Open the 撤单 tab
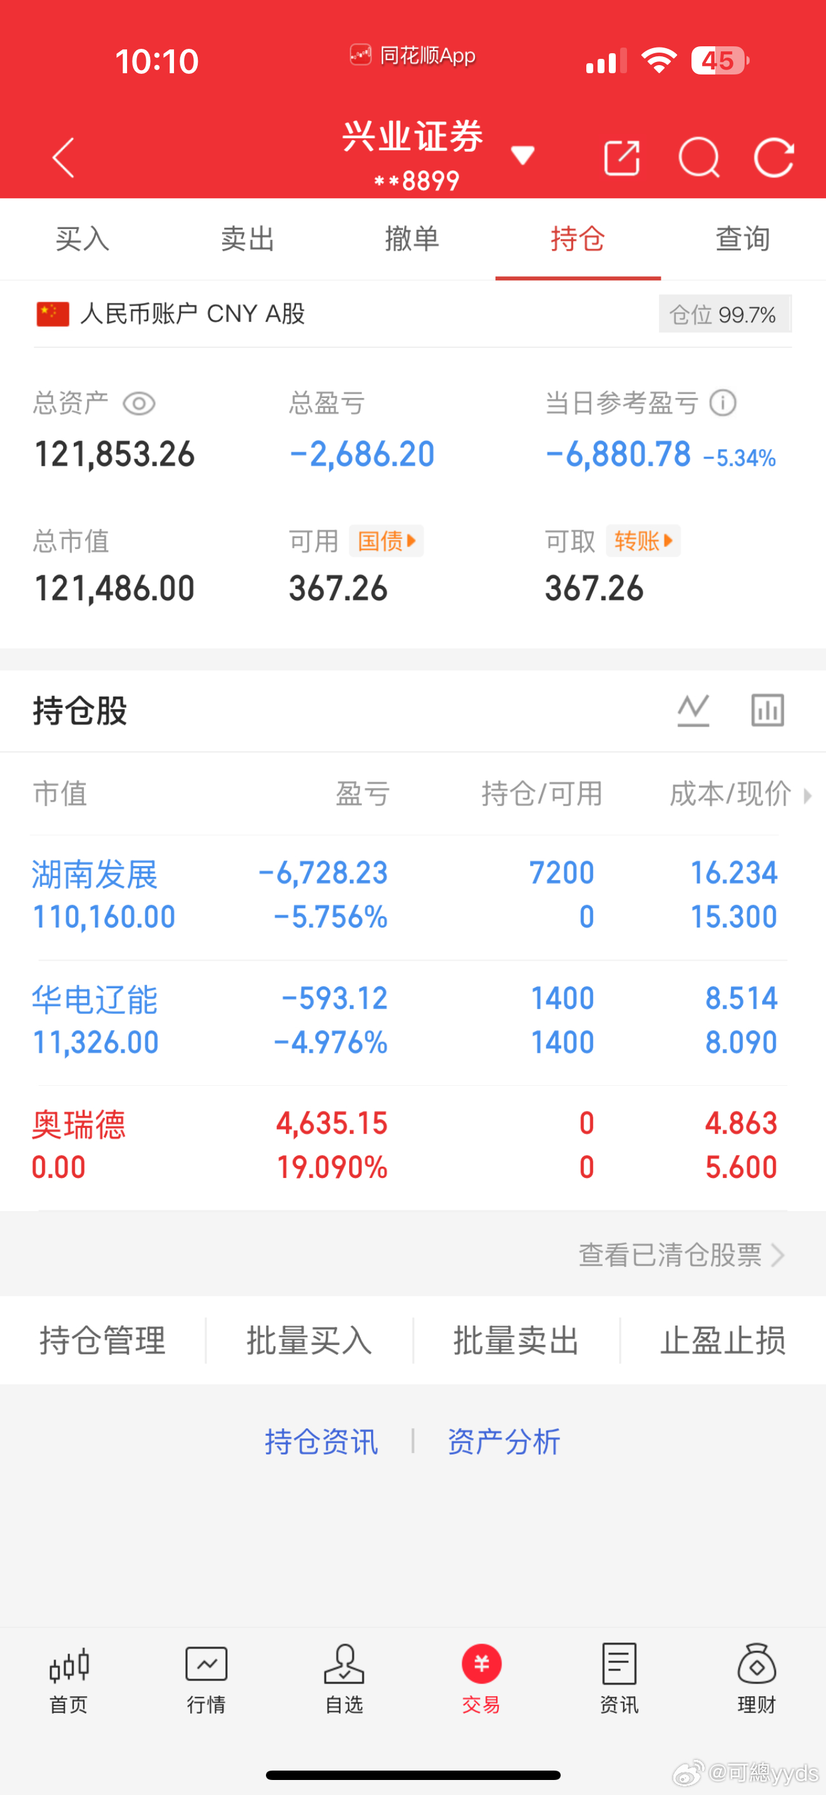This screenshot has height=1795, width=826. pos(412,239)
